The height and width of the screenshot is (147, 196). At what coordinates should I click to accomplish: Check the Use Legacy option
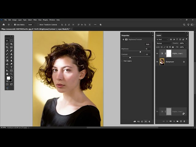[123, 61]
